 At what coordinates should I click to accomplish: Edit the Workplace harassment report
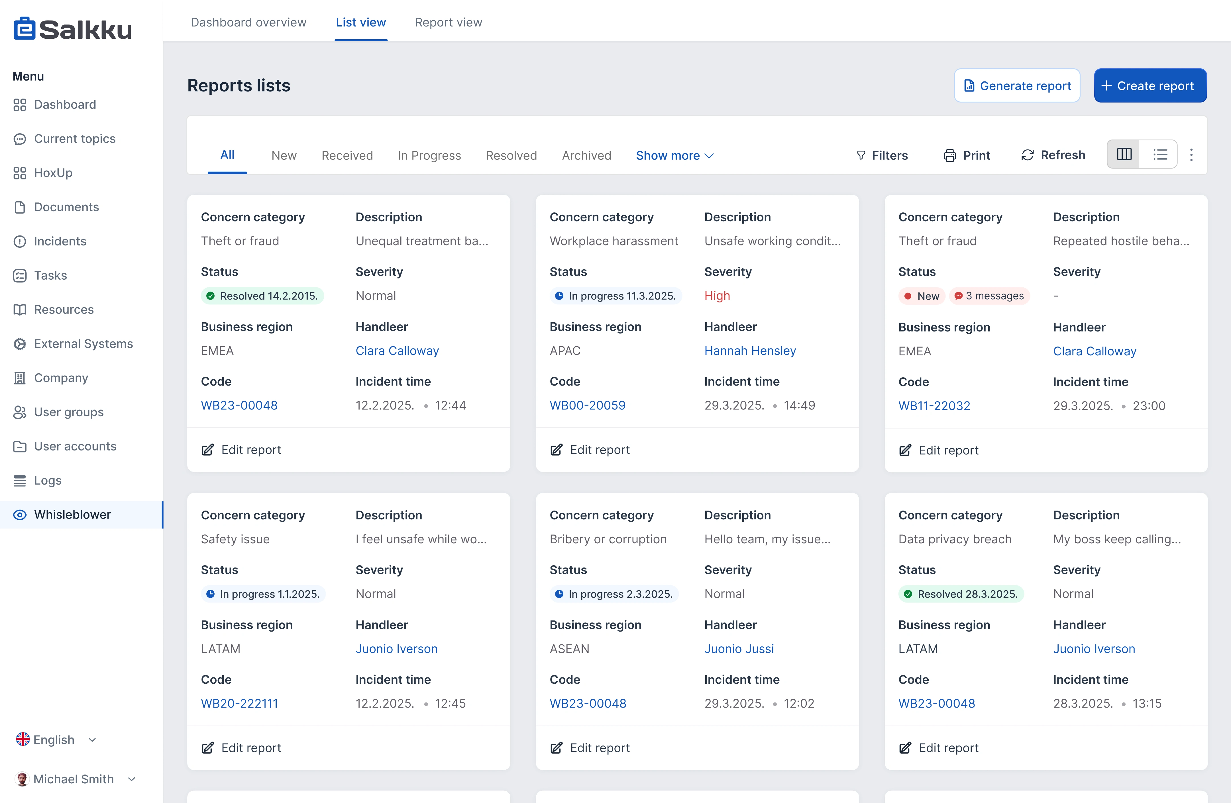pyautogui.click(x=590, y=450)
